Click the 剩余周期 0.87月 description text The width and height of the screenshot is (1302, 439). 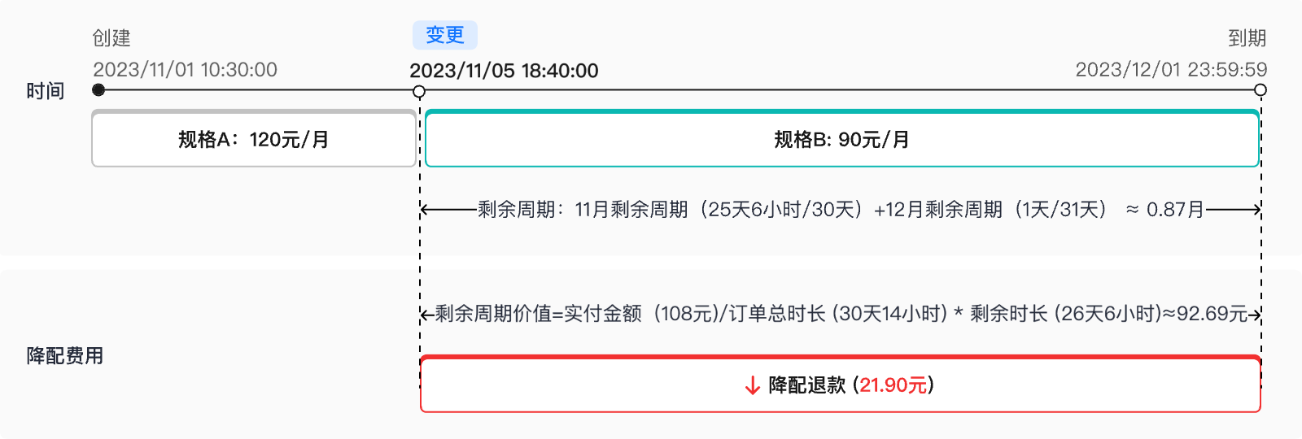click(841, 210)
